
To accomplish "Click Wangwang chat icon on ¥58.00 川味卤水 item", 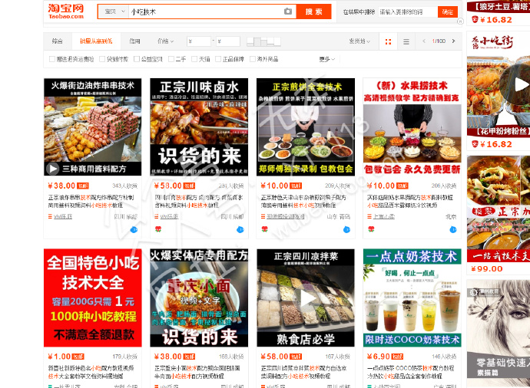I will tap(240, 230).
